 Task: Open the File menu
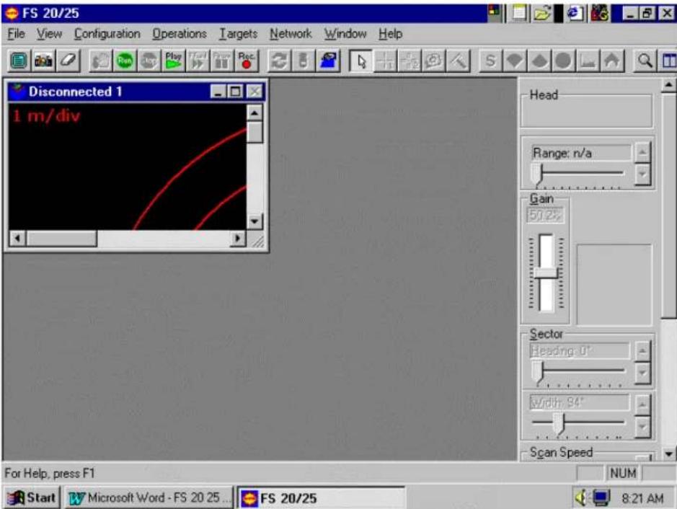(16, 34)
